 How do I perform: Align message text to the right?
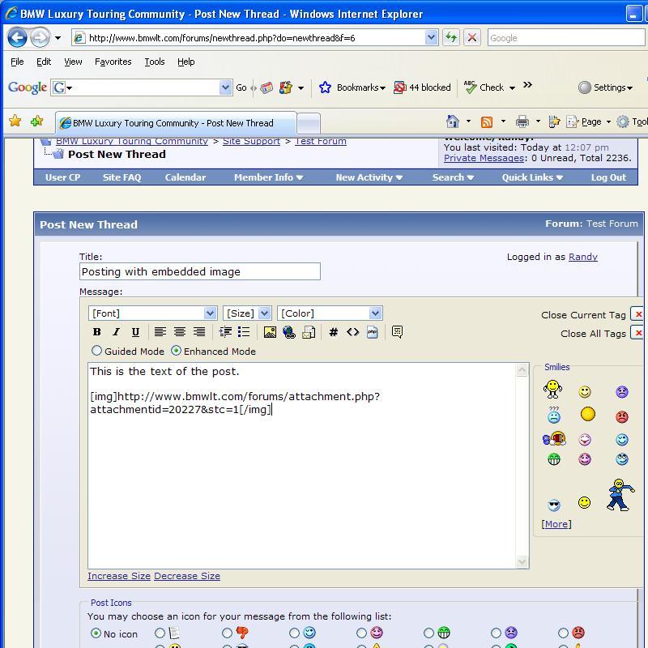pyautogui.click(x=199, y=332)
